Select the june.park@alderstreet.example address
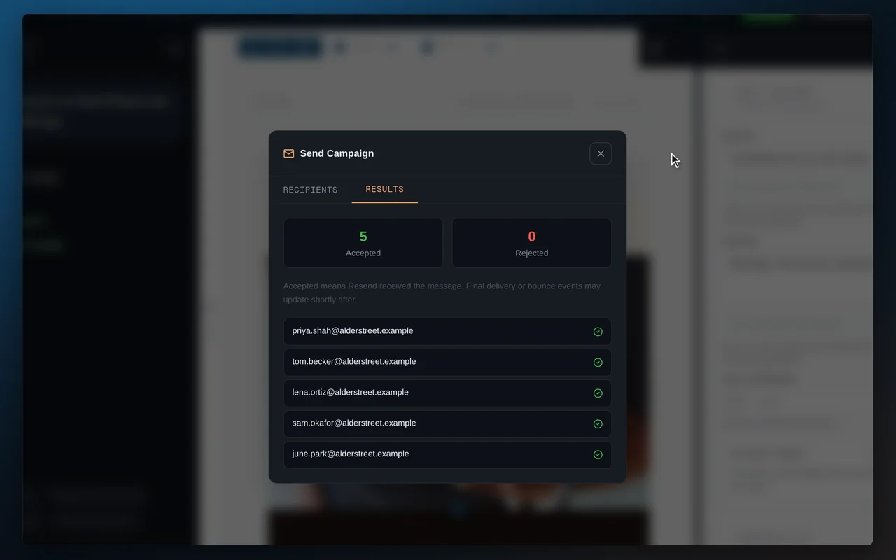 click(351, 454)
